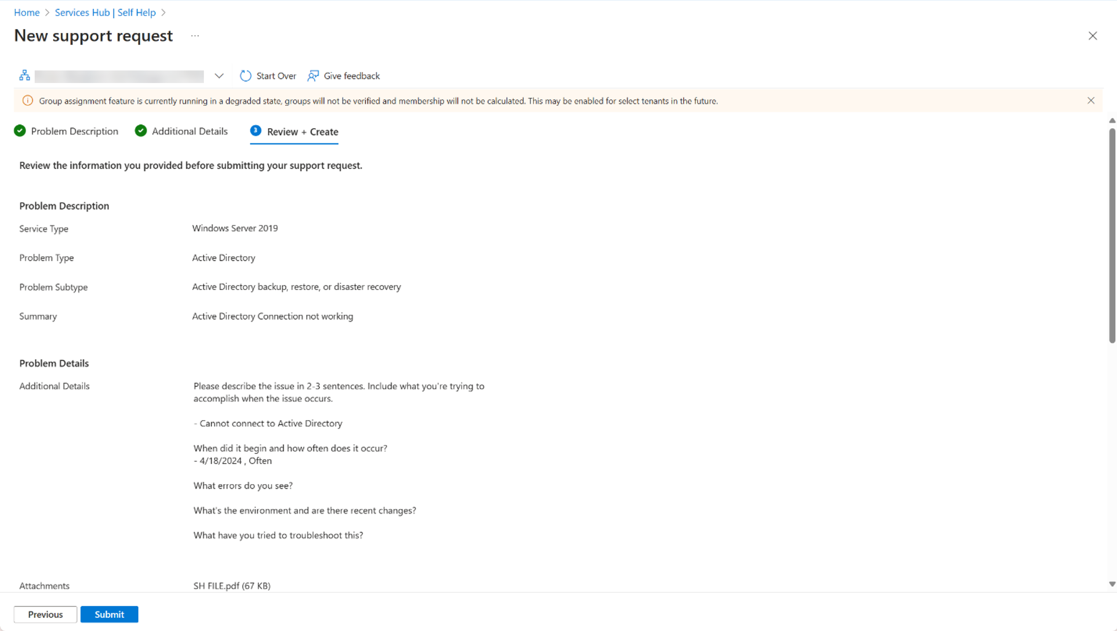The image size is (1117, 631).
Task: Click the Home breadcrumb link
Action: point(27,12)
